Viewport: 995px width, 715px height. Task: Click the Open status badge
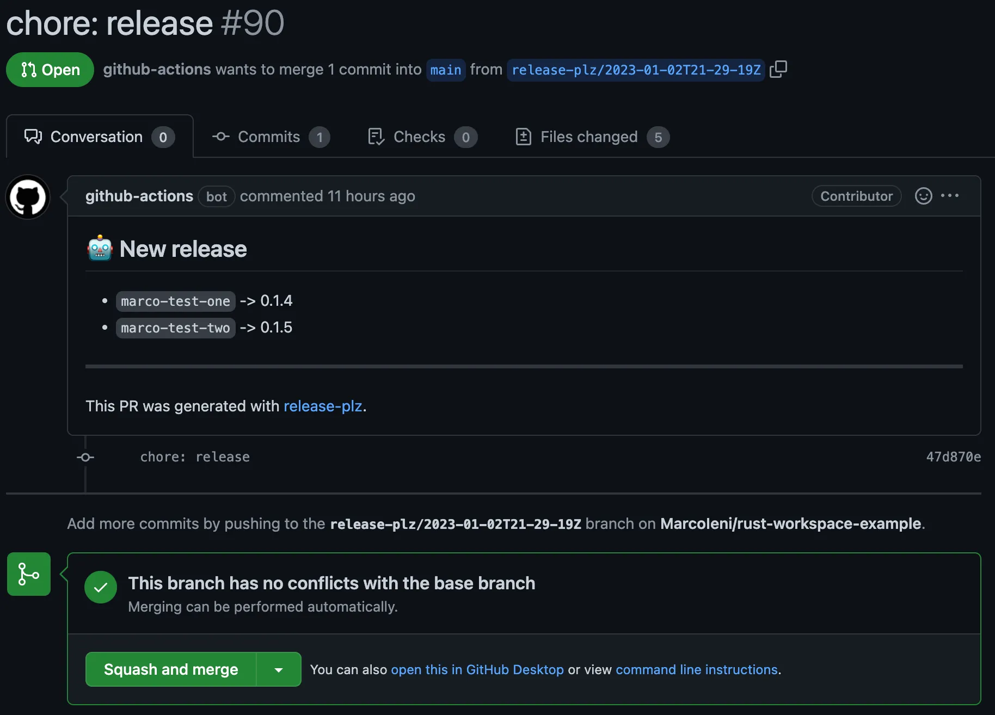click(50, 70)
